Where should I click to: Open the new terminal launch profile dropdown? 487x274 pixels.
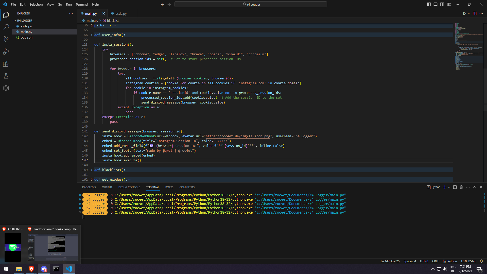tap(449, 187)
